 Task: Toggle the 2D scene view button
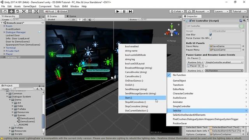73,19
